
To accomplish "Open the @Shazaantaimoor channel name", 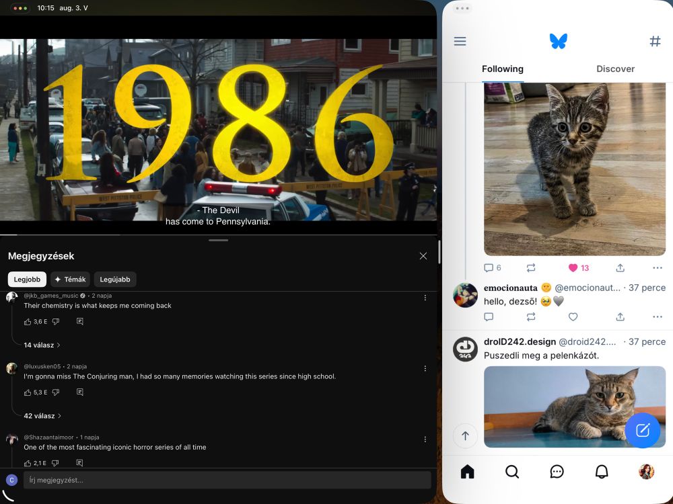I will 48,437.
